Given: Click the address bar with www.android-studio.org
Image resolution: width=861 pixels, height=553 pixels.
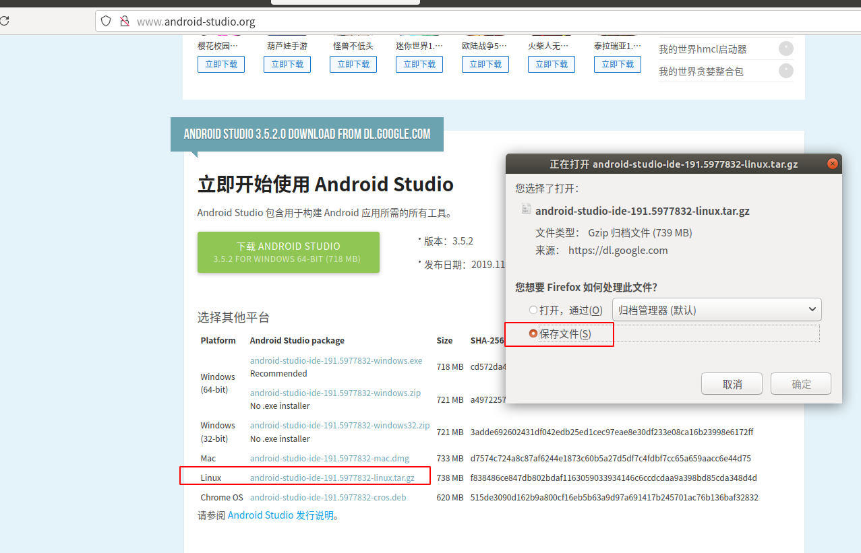Looking at the screenshot, I should click(478, 21).
